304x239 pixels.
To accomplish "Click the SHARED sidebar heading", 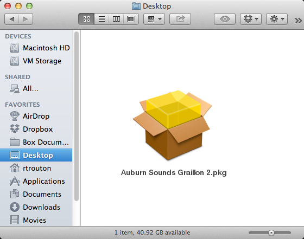I will pyautogui.click(x=17, y=77).
